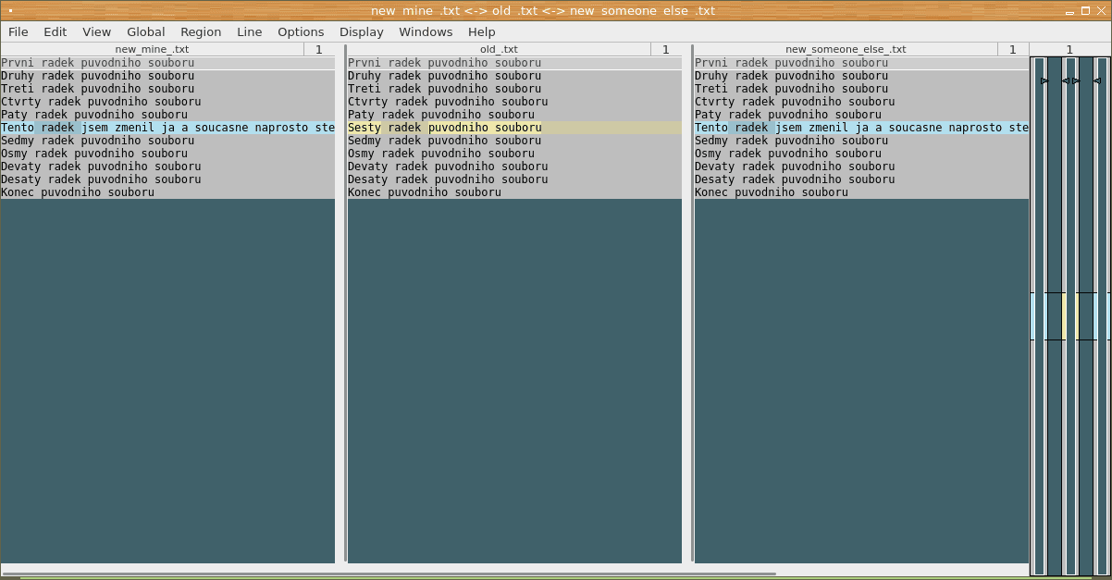
Task: Open the View menu
Action: 96,31
